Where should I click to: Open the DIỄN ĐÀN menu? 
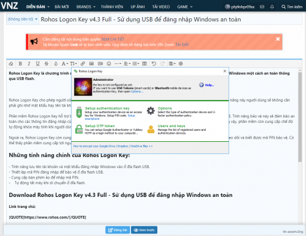click(35, 7)
